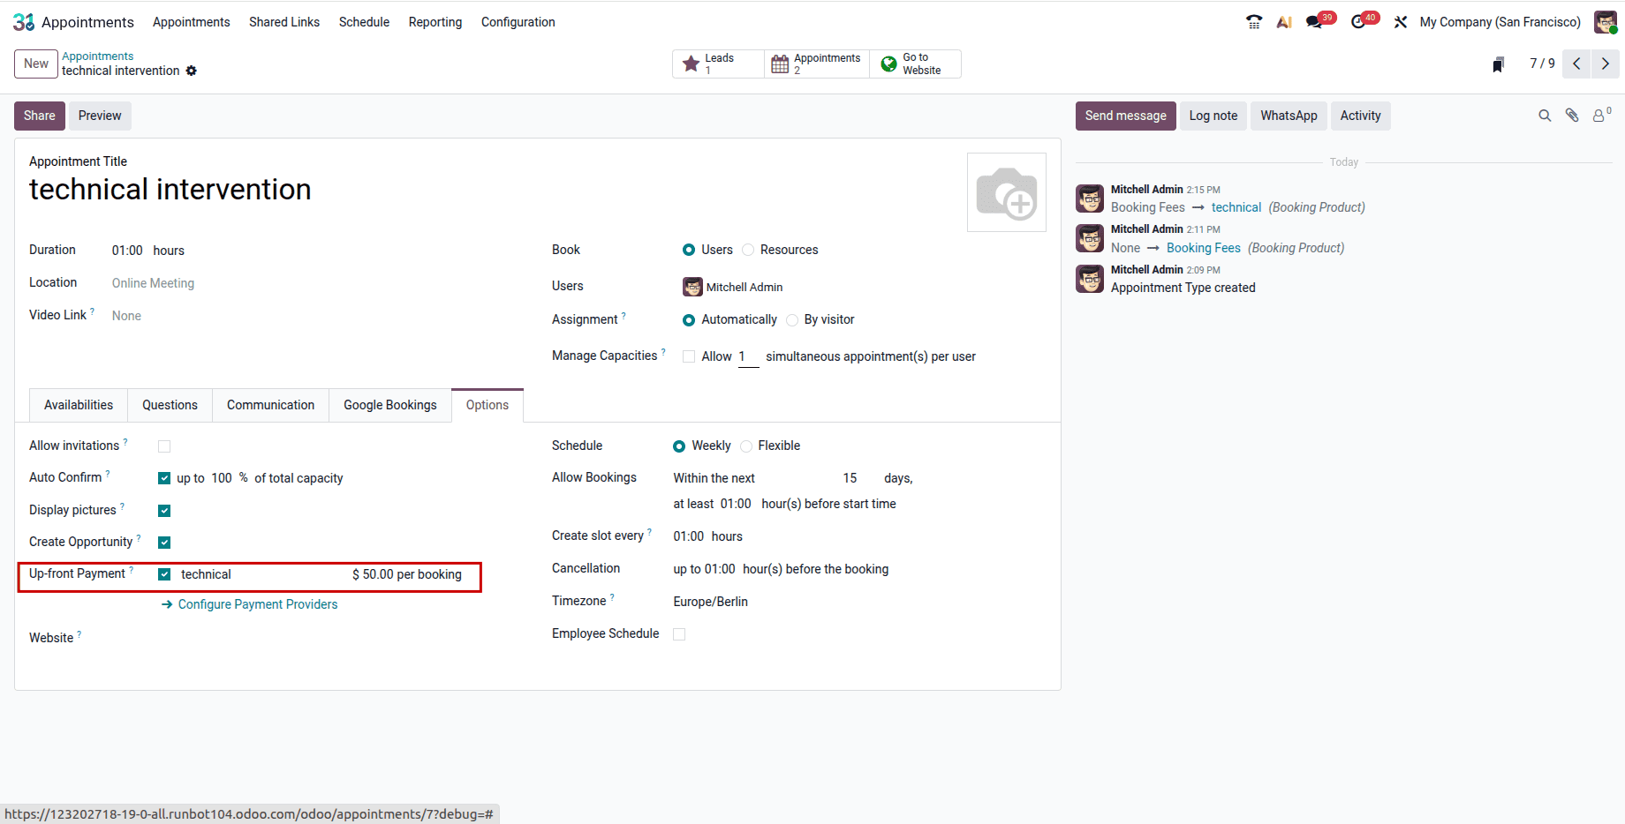Click the Activity button

(1360, 116)
